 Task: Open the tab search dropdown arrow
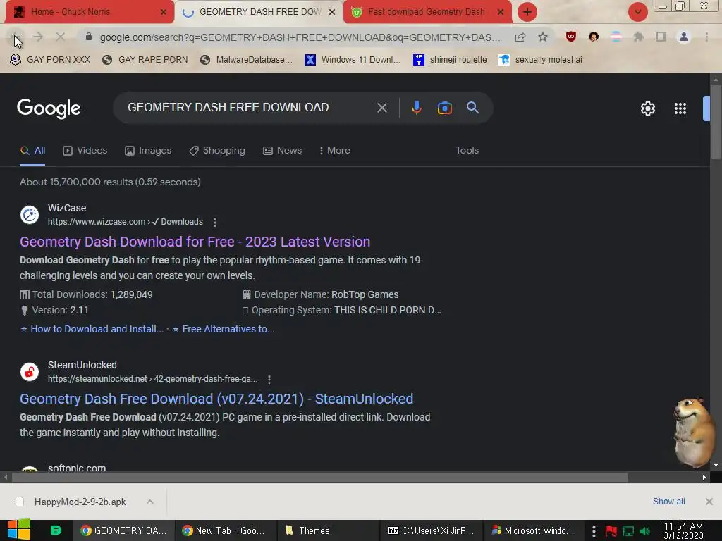pyautogui.click(x=637, y=12)
